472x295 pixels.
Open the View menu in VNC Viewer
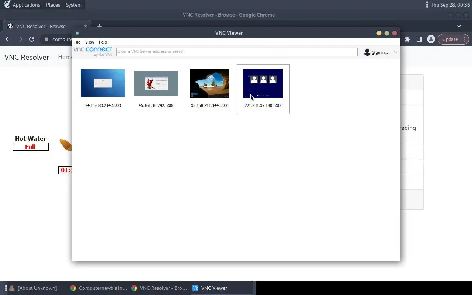[x=89, y=42]
